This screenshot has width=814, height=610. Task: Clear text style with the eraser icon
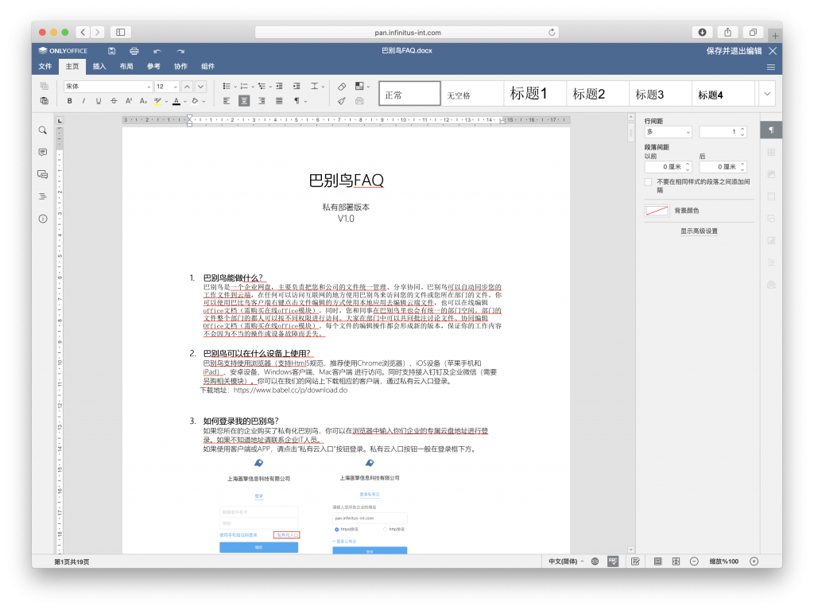tap(342, 86)
